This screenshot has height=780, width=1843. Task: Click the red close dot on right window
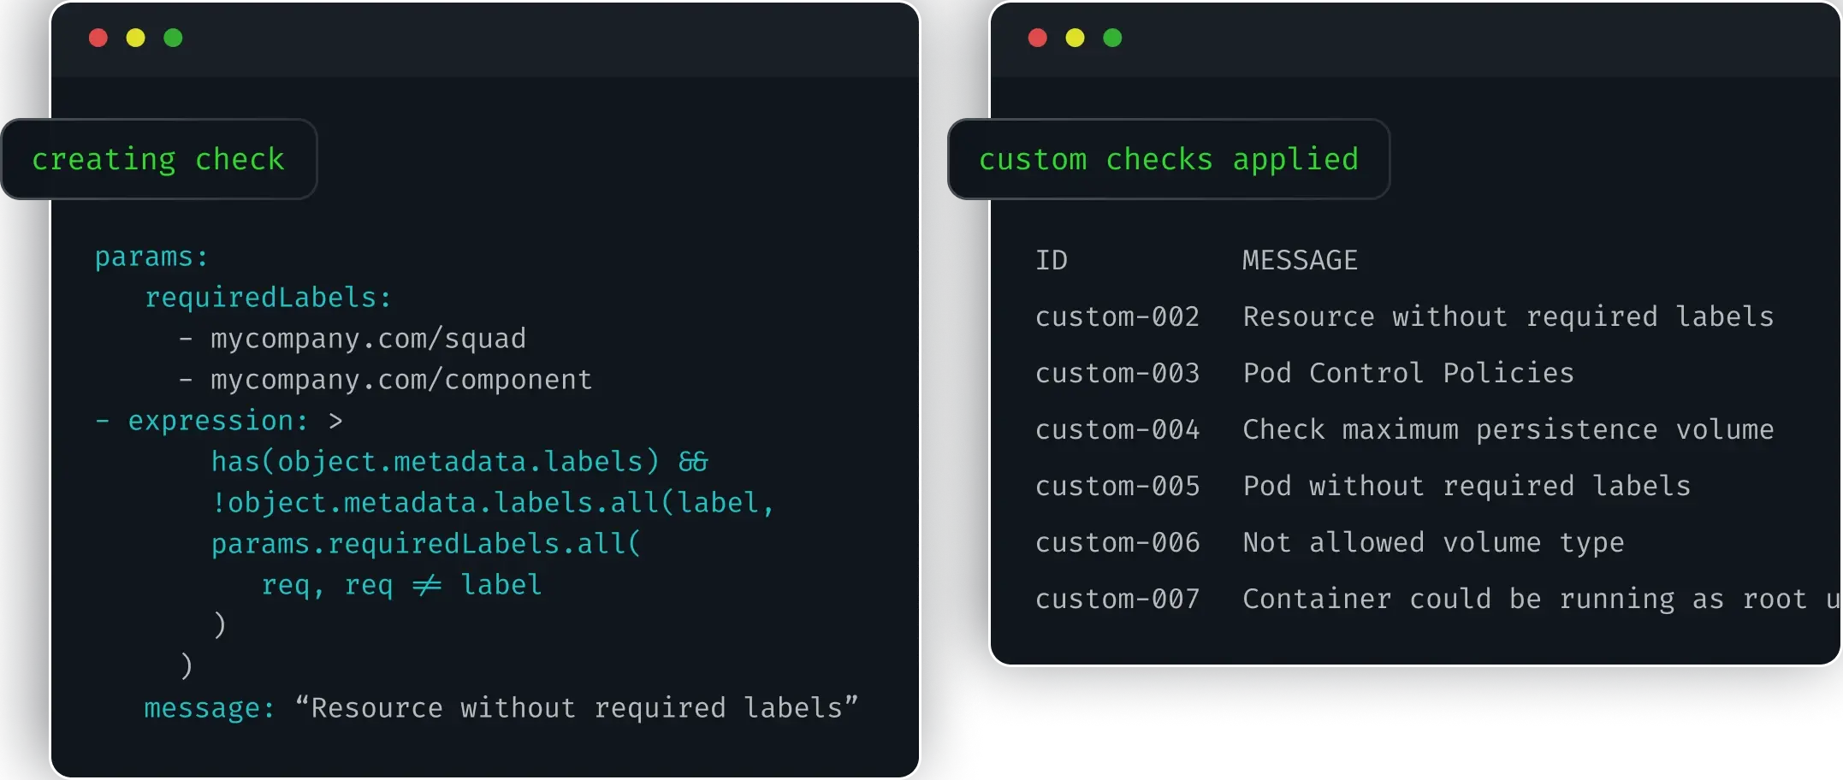click(x=1038, y=38)
